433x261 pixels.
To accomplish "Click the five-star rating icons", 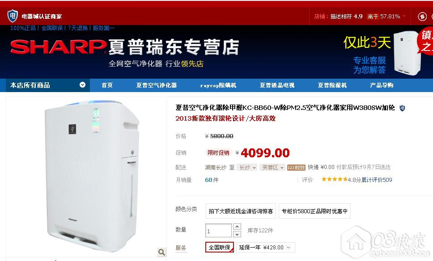I will point(335,179).
